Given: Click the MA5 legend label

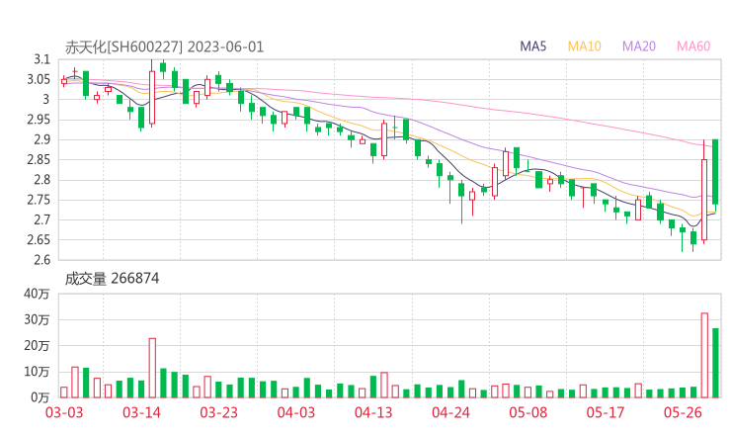Looking at the screenshot, I should coord(532,46).
